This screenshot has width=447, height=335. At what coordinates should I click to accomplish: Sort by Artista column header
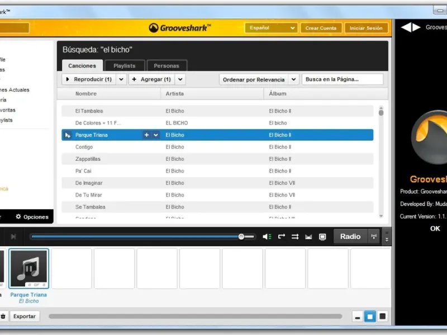(x=174, y=93)
